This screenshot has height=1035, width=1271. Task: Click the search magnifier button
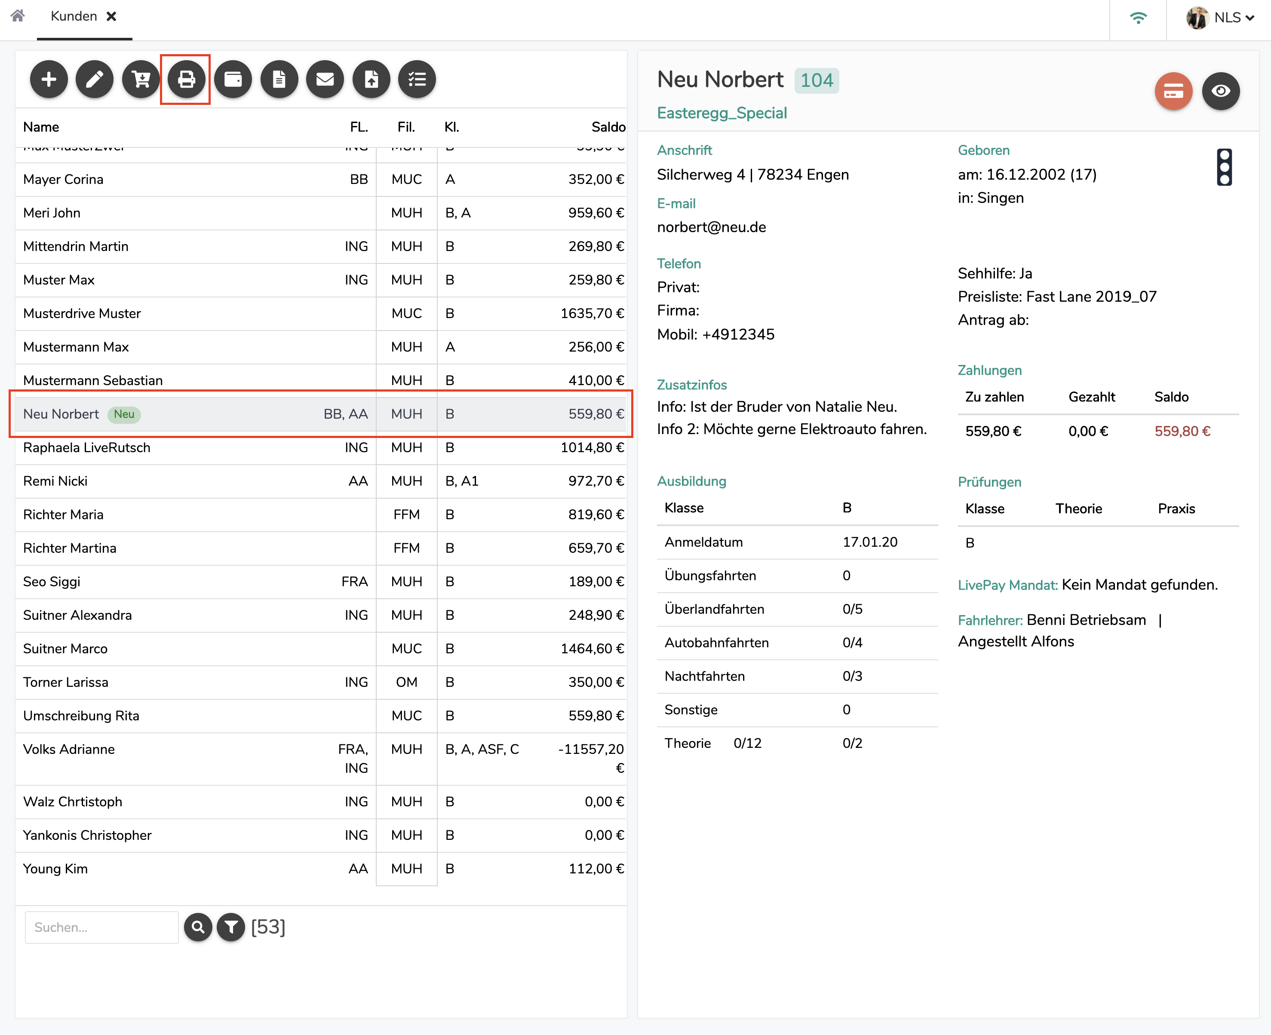[198, 927]
